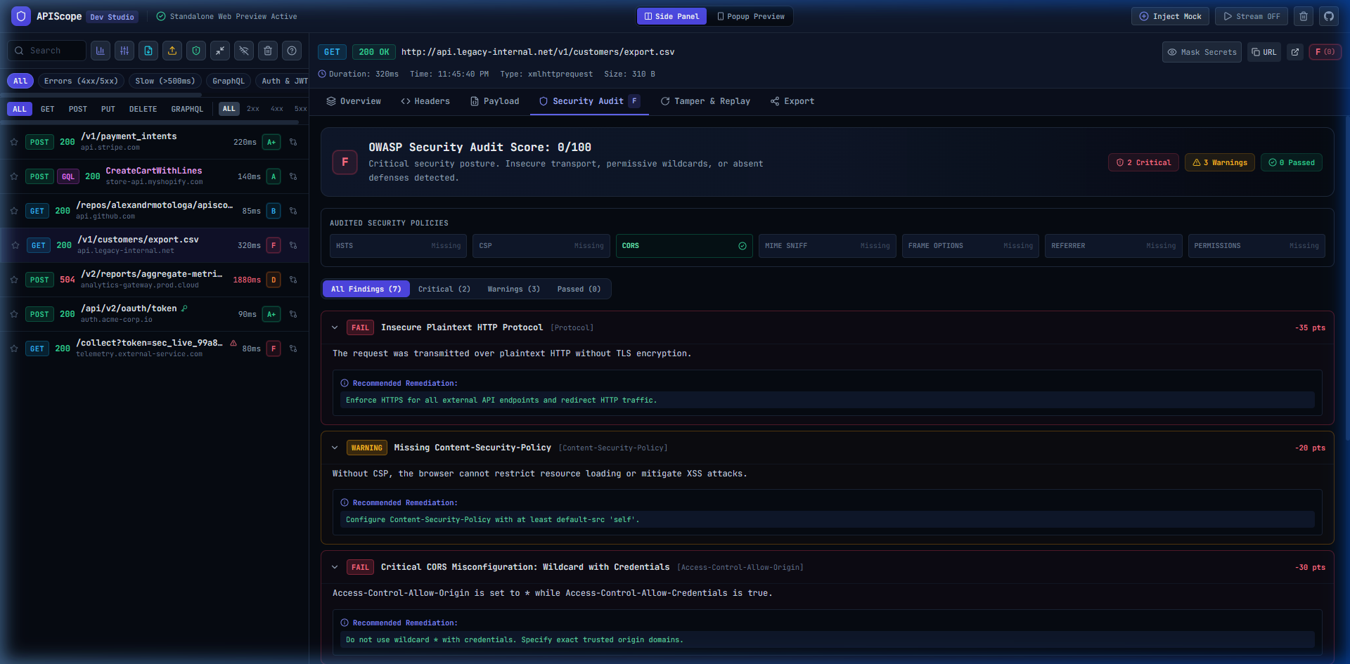The image size is (1350, 664).
Task: Switch to Popup Preview mode
Action: (x=751, y=16)
